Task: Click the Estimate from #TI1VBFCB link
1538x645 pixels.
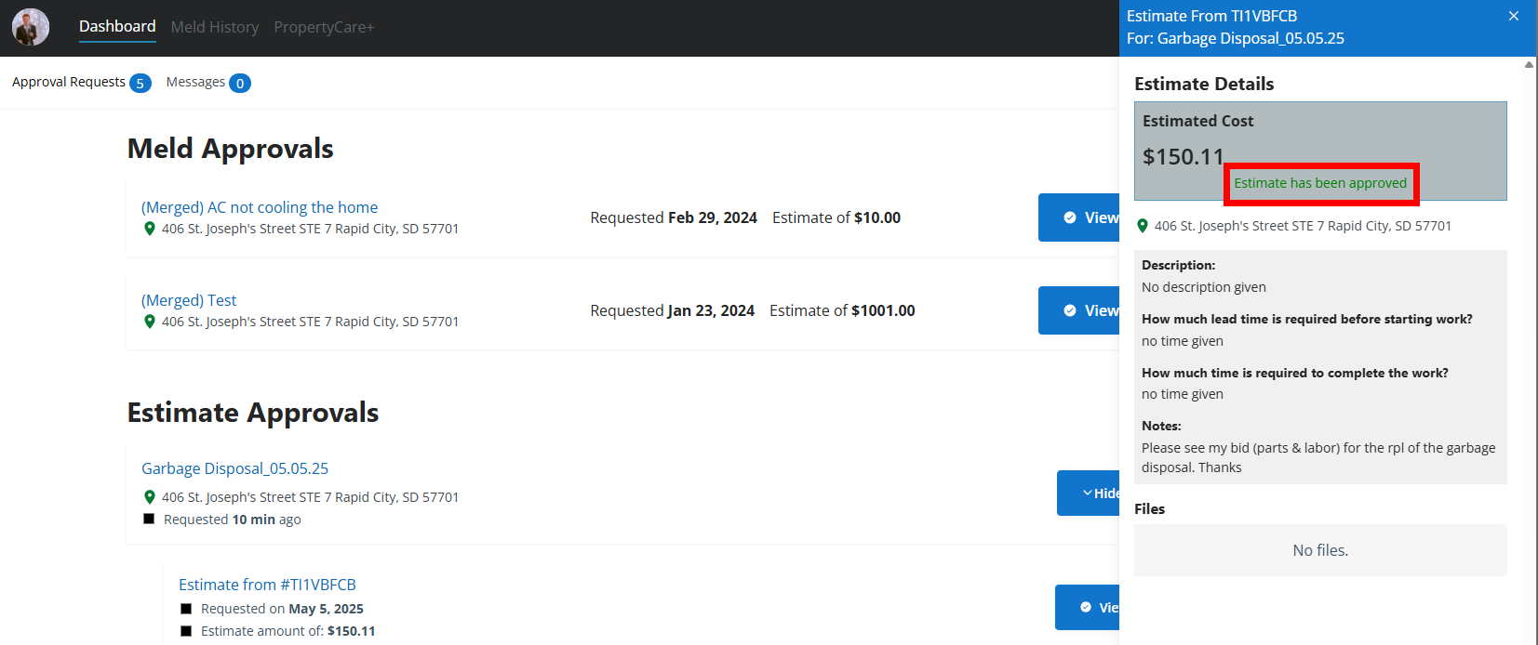Action: 267,585
